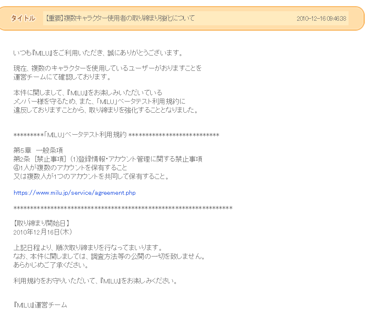Click the 第5章 一般条項 chapter line
The height and width of the screenshot is (317, 366).
38,150
